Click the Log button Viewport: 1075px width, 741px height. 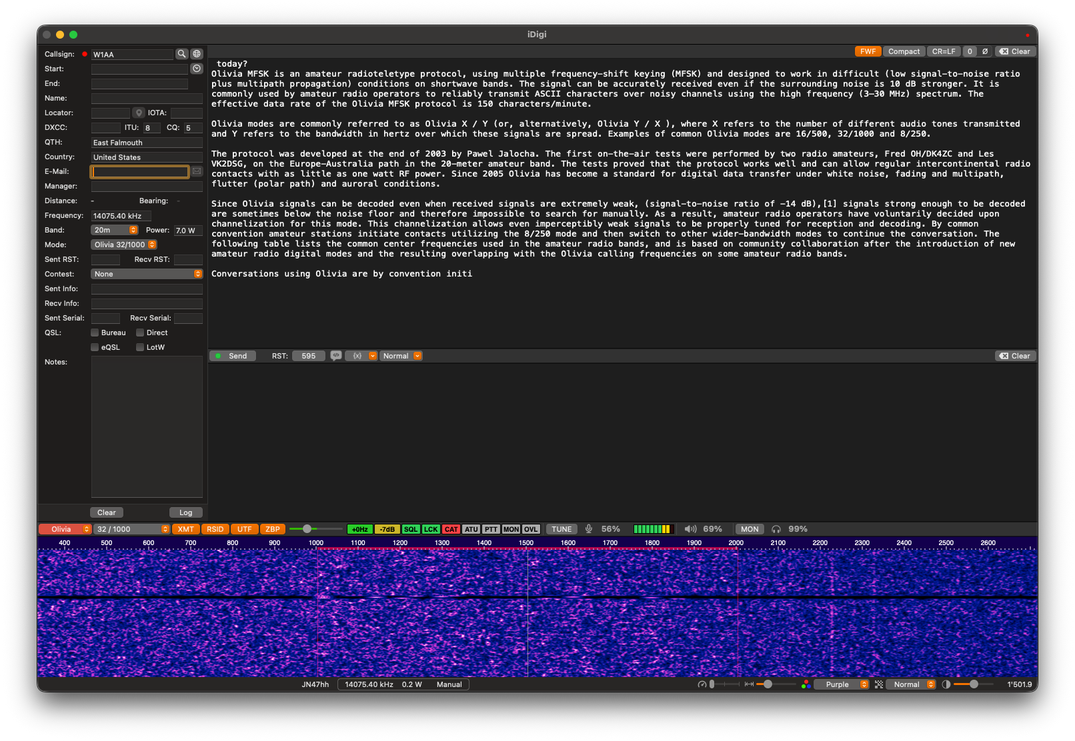point(185,512)
